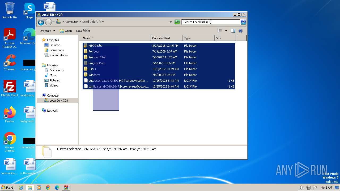Open Acrobat Reader DC desktop shortcut
Screen dimensions: 340x191
pos(10,38)
